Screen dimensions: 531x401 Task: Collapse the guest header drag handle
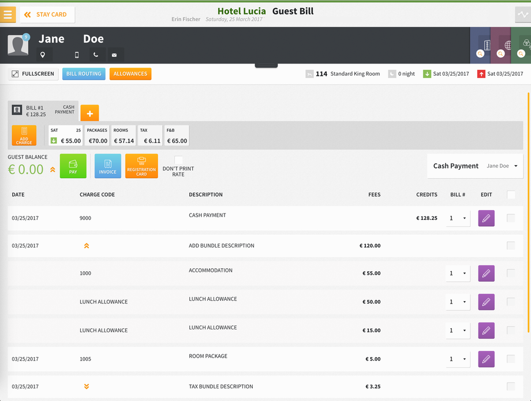pyautogui.click(x=266, y=65)
